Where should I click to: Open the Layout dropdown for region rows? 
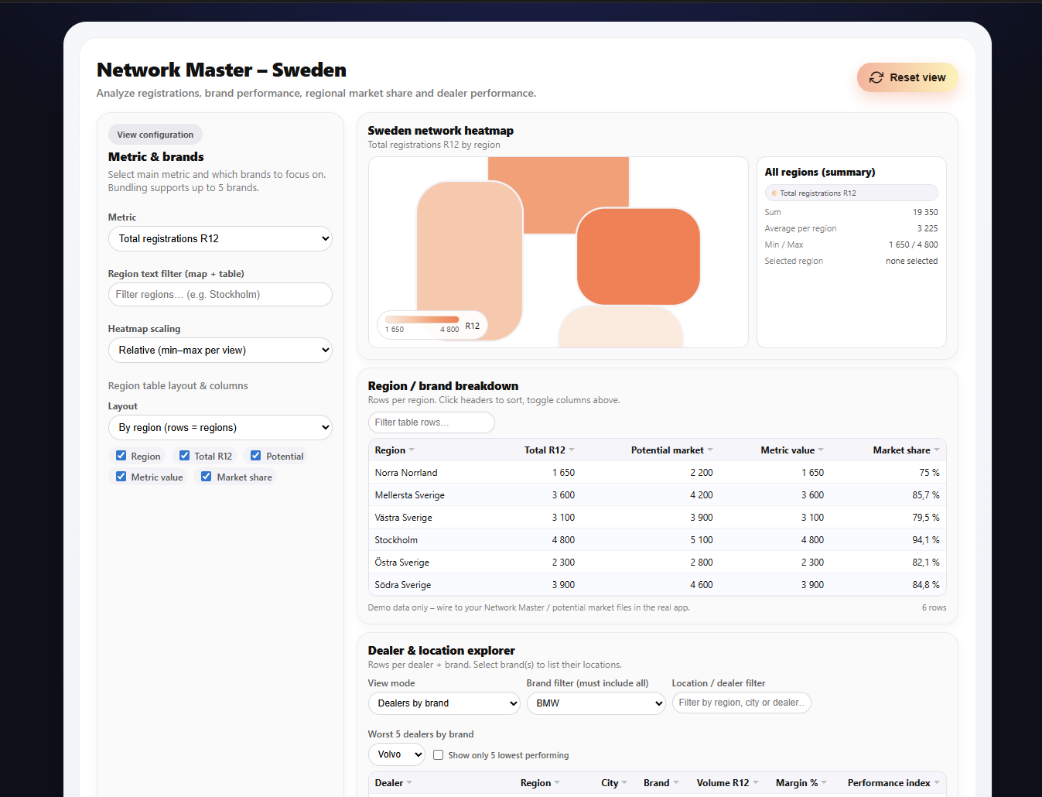coord(220,427)
